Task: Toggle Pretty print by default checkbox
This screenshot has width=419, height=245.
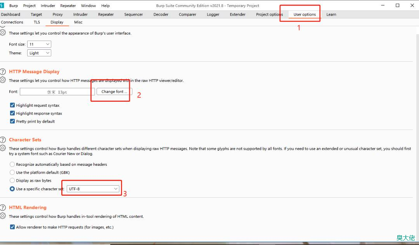Action: 12,121
